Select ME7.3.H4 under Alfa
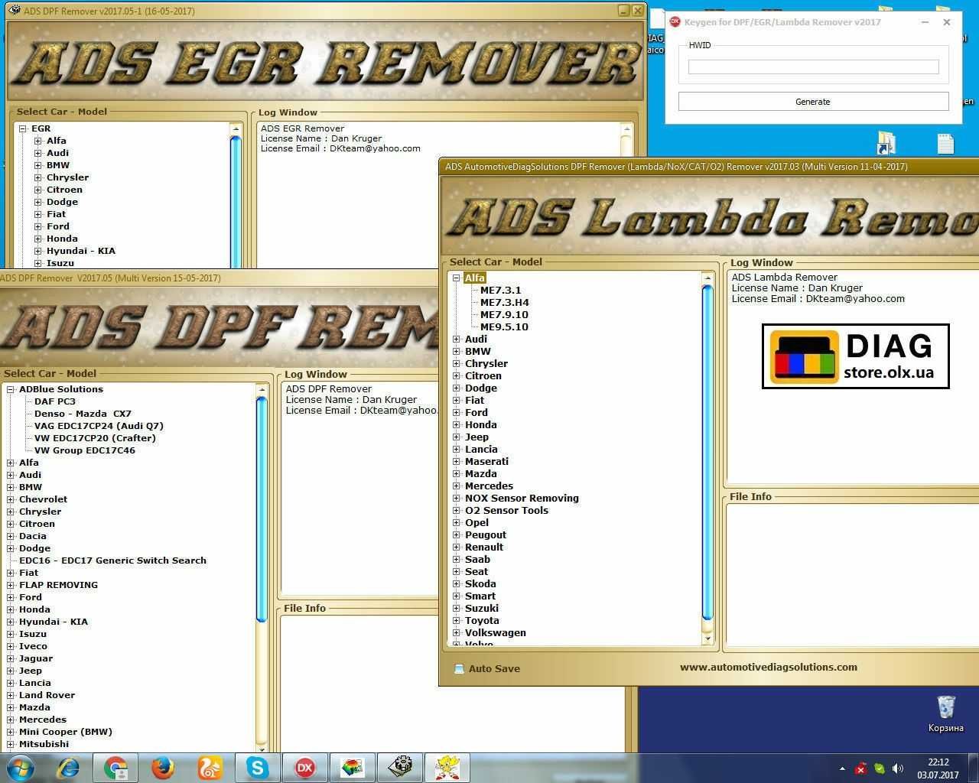Image resolution: width=979 pixels, height=783 pixels. pyautogui.click(x=504, y=303)
